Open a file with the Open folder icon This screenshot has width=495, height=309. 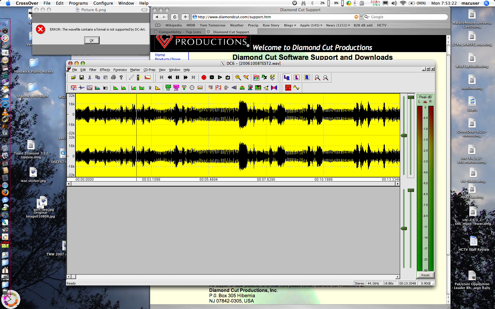coord(74,77)
